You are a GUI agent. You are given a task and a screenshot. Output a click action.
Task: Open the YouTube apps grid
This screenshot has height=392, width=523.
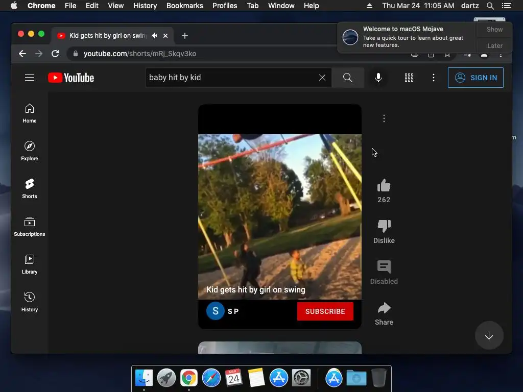[x=409, y=78]
